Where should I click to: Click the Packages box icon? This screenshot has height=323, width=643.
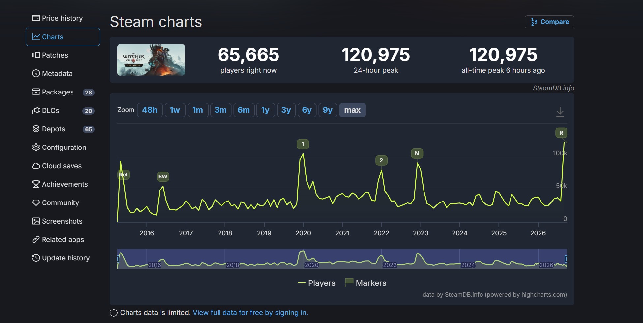point(36,92)
